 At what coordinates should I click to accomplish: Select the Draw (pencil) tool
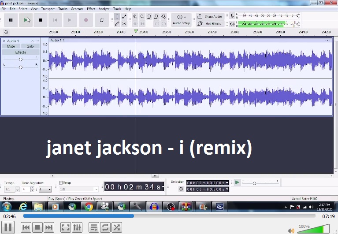117,24
